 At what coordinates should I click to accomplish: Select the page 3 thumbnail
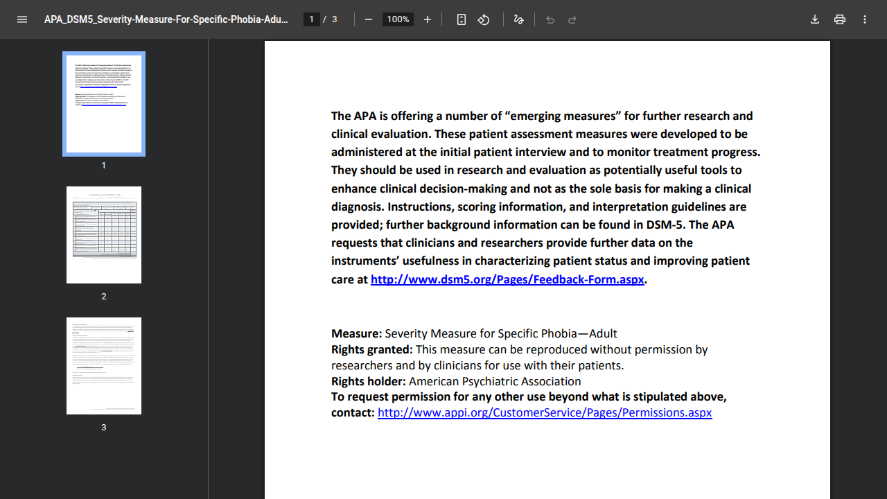pyautogui.click(x=104, y=366)
